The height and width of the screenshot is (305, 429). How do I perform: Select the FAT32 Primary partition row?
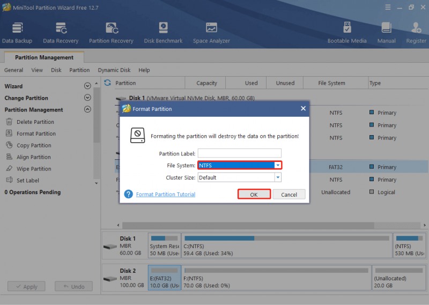click(369, 167)
